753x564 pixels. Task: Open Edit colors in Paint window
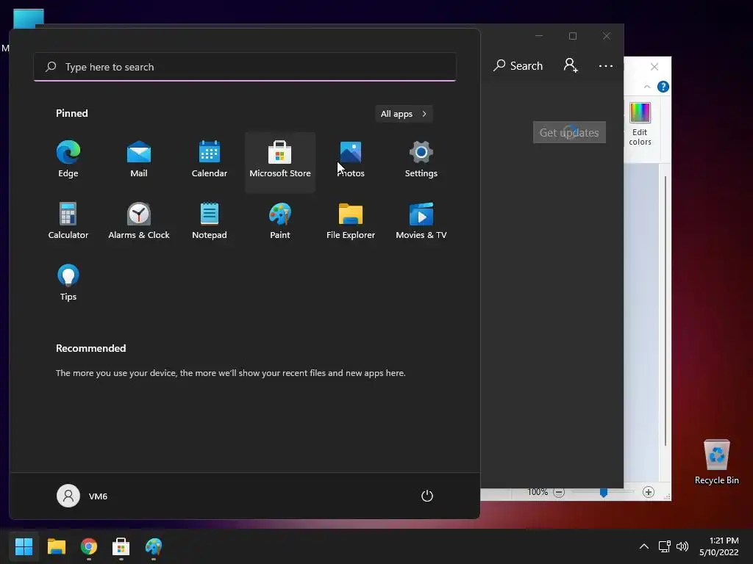[x=640, y=123]
